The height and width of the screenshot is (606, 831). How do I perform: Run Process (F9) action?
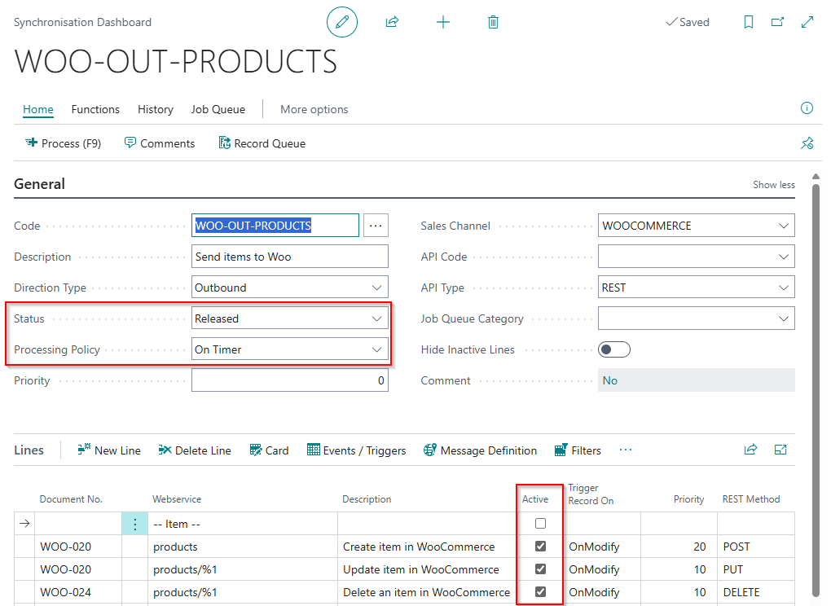[x=63, y=143]
